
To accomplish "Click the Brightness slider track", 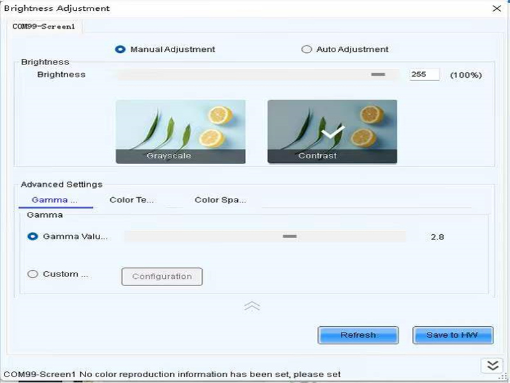I will (255, 75).
